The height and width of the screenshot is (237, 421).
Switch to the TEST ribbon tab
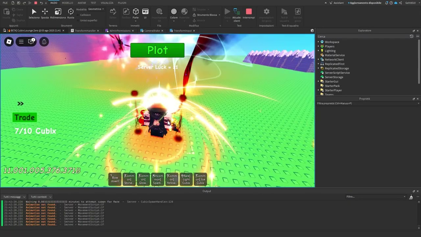pyautogui.click(x=93, y=3)
